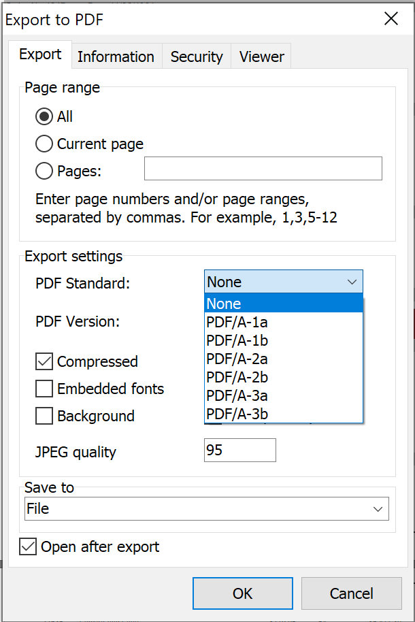Confirm export with OK button
This screenshot has width=415, height=622.
[x=243, y=593]
